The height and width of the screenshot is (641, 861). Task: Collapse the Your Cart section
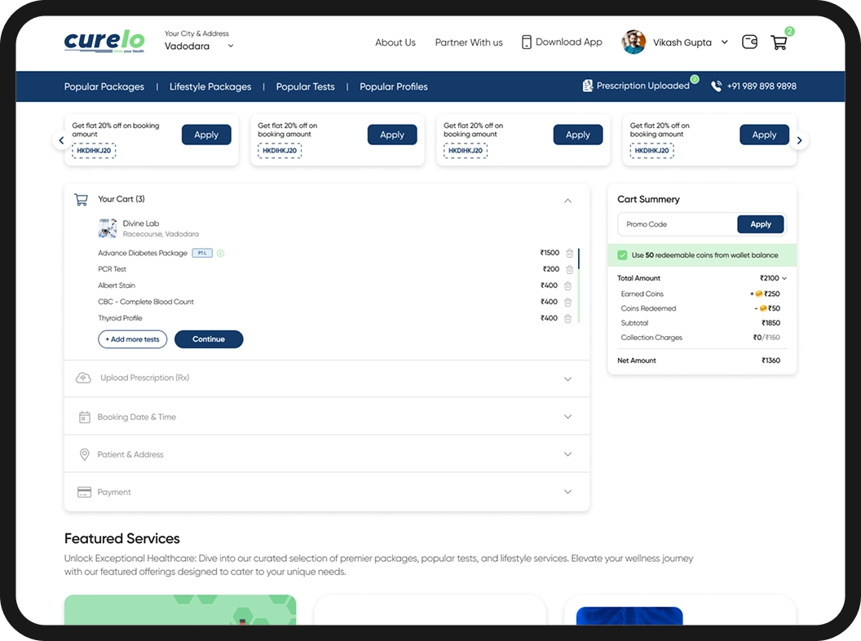pos(568,201)
